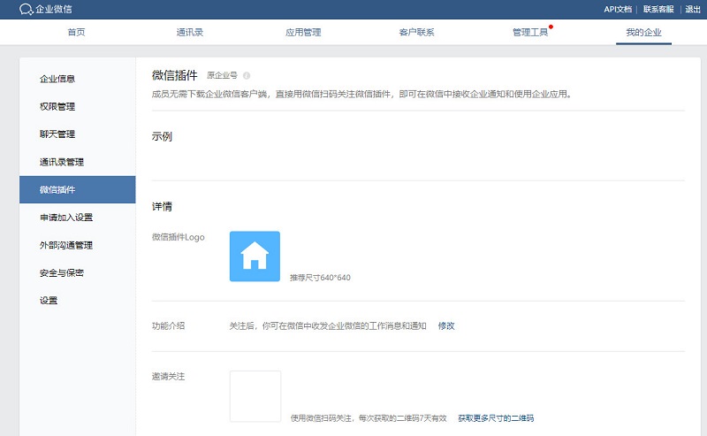Click the 示例 section heading
The image size is (707, 436).
(x=162, y=136)
